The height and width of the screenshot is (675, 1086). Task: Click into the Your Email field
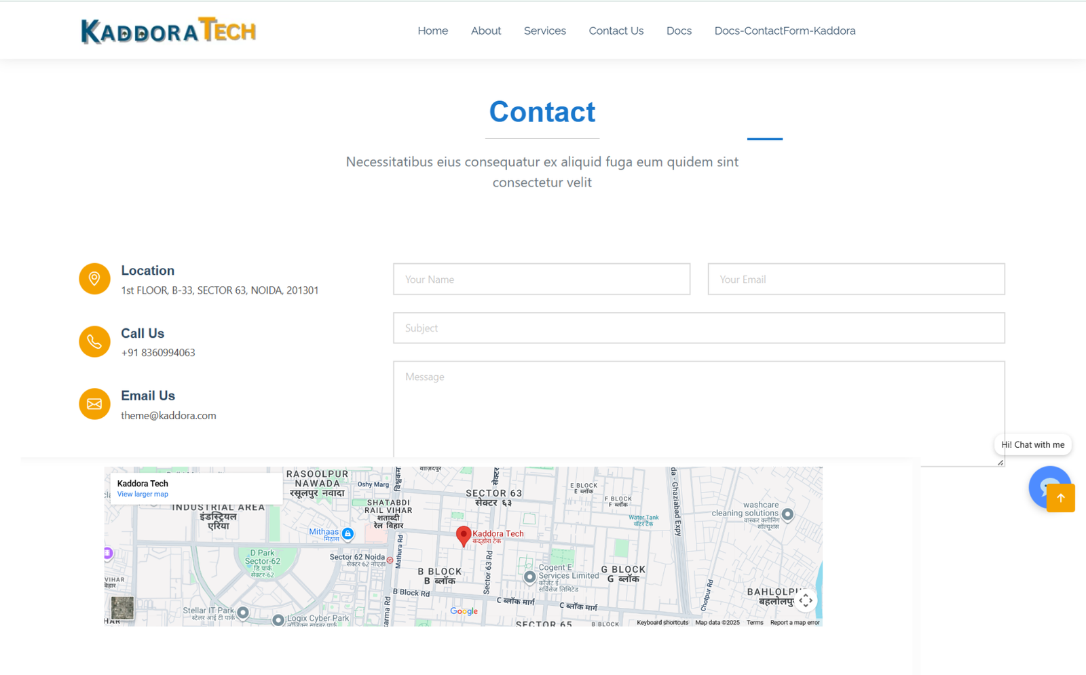[855, 279]
